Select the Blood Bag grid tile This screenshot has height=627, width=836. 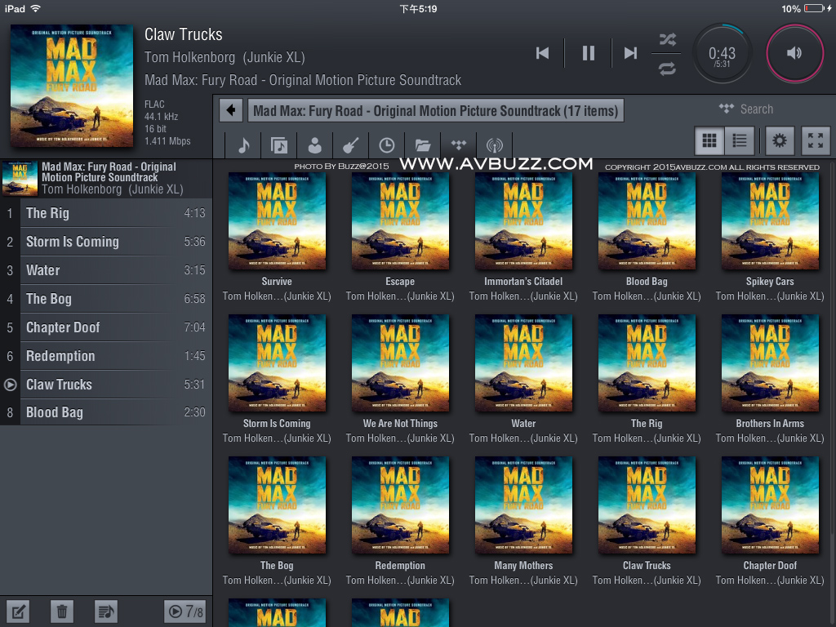(647, 237)
